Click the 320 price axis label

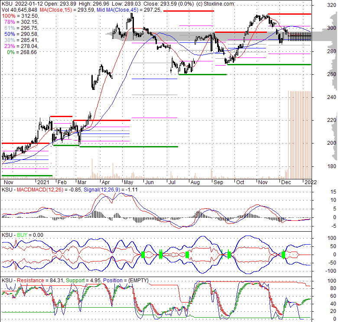point(331,5)
